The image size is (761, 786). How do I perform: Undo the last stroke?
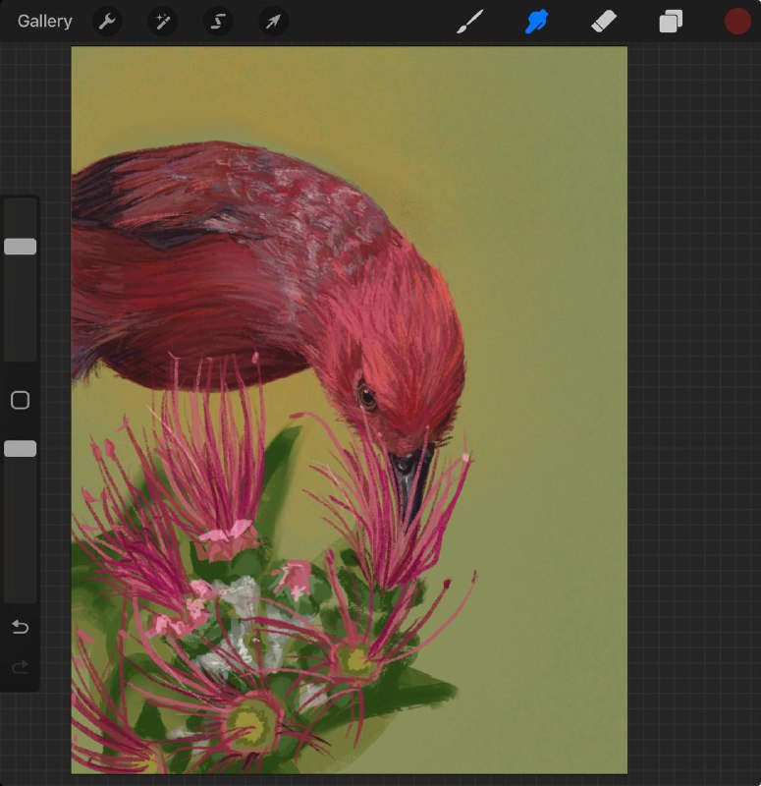click(20, 627)
